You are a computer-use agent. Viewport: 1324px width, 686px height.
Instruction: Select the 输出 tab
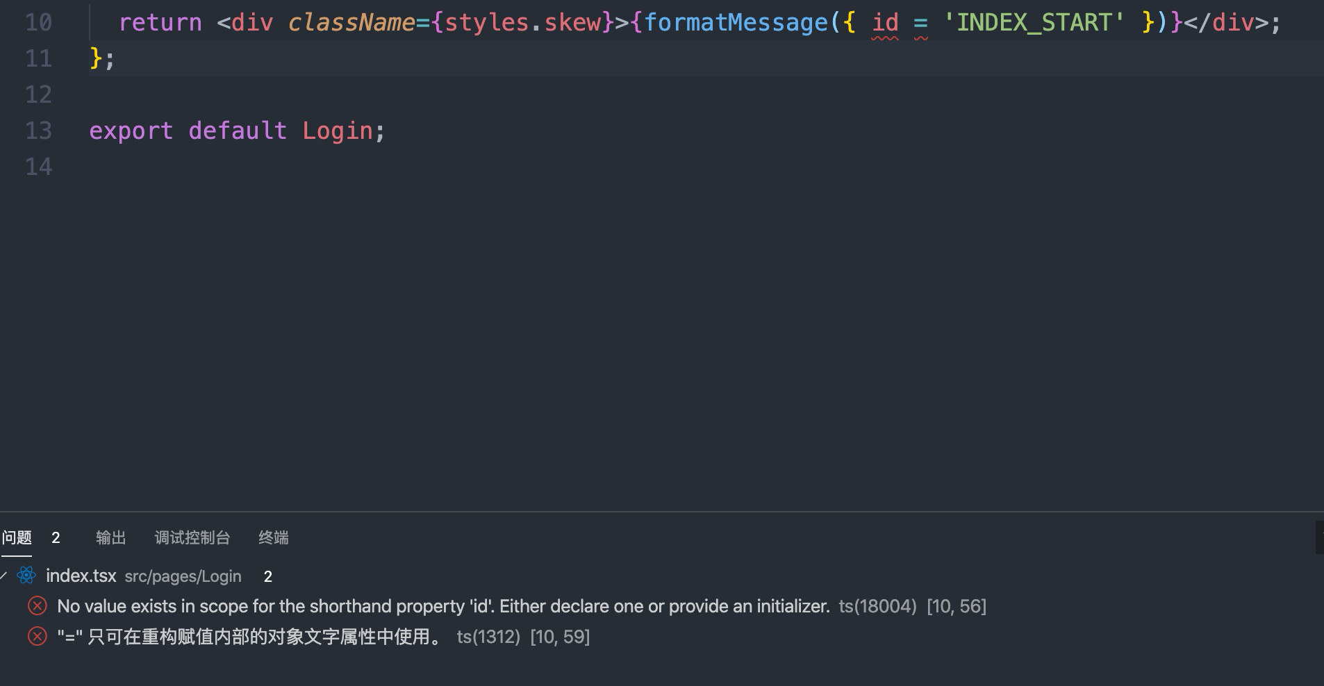pos(111,537)
